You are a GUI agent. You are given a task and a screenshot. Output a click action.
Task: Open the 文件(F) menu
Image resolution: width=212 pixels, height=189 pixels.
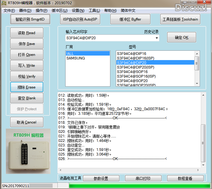pyautogui.click(x=9, y=11)
